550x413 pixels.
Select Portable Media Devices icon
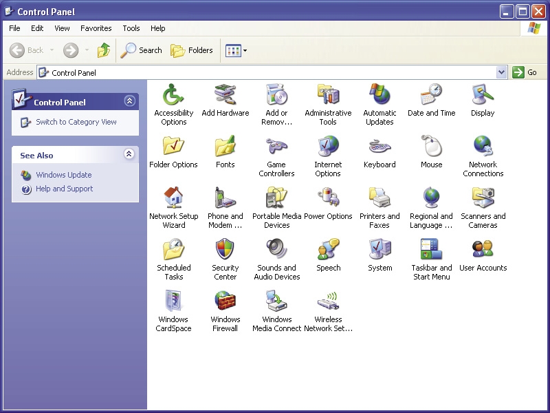[x=276, y=198]
